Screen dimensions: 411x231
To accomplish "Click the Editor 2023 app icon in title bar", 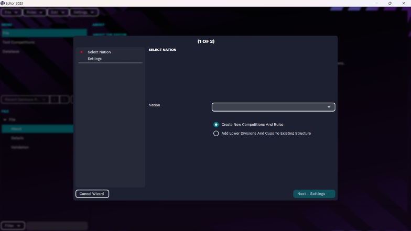I will point(3,3).
